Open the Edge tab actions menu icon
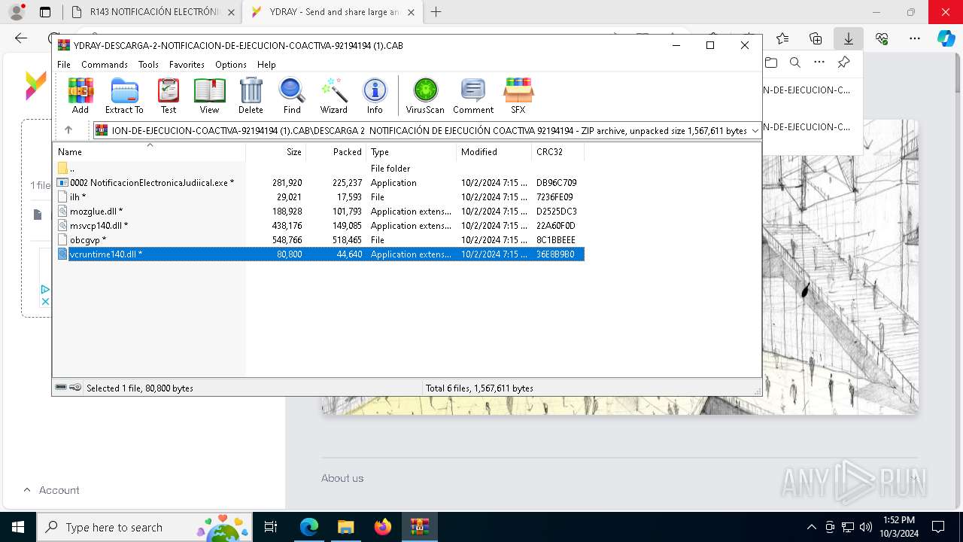 [x=45, y=12]
